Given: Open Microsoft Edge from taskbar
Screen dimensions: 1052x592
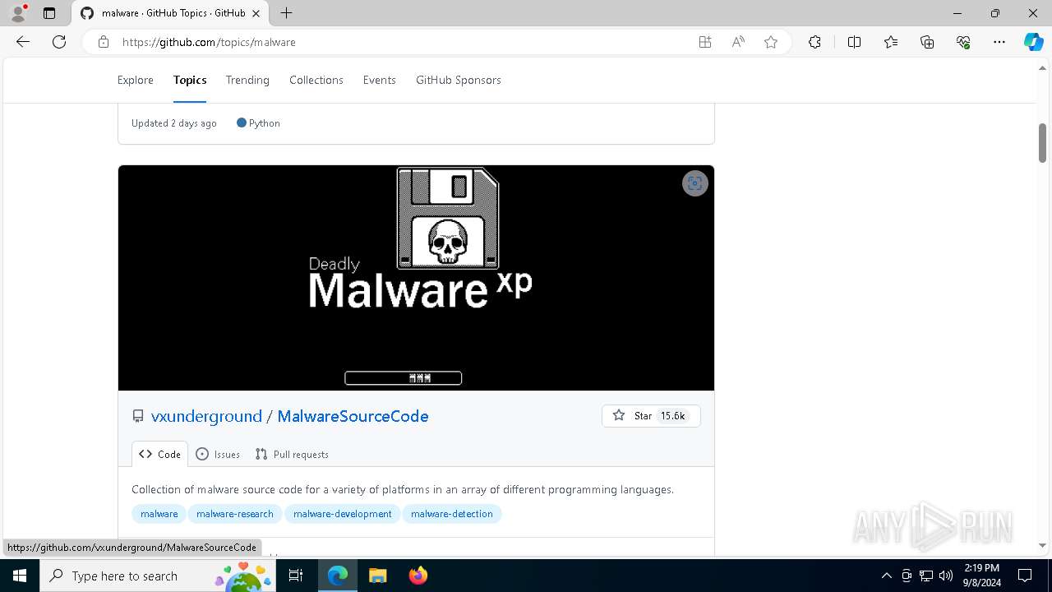Looking at the screenshot, I should tap(338, 576).
